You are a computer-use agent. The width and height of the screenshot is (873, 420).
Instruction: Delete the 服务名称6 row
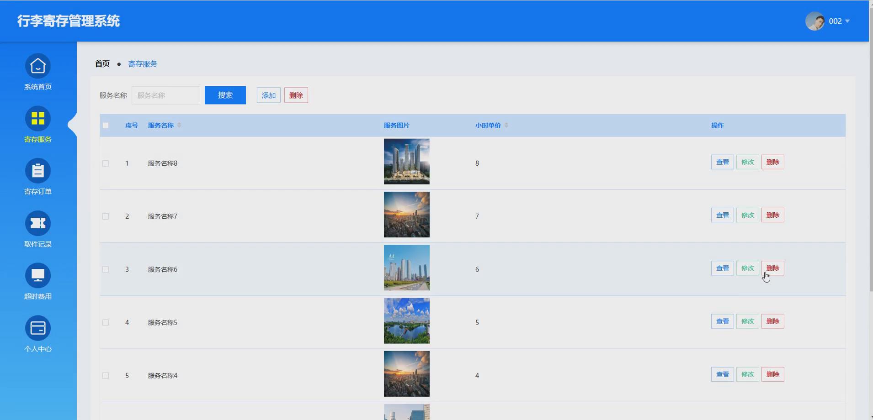click(773, 268)
